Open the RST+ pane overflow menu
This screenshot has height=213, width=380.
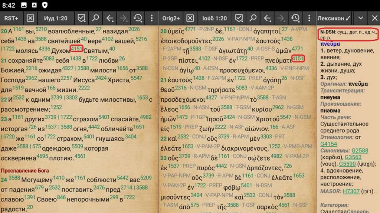pos(151,18)
